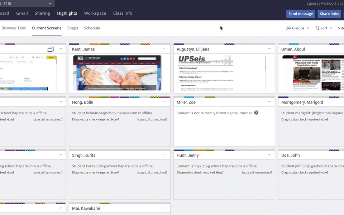Open options menu on Hunt, Jenny card
This screenshot has width=344, height=215.
pos(269,155)
